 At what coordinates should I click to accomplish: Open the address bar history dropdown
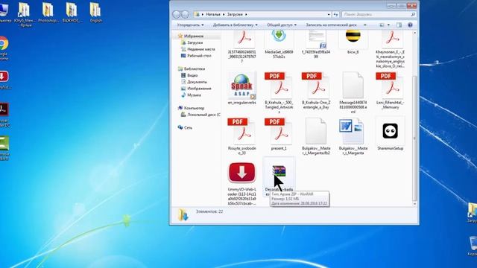329,14
